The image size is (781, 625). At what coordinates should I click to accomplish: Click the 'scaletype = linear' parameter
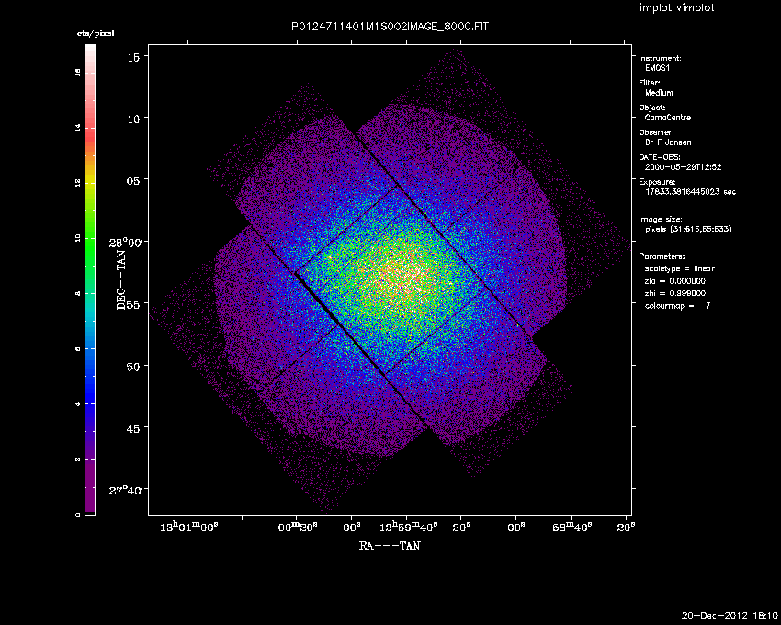[x=680, y=268]
